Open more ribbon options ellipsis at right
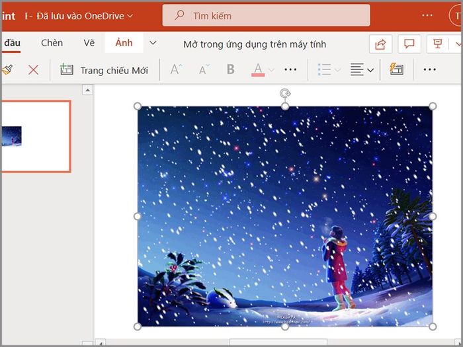This screenshot has height=347, width=463. click(x=429, y=69)
